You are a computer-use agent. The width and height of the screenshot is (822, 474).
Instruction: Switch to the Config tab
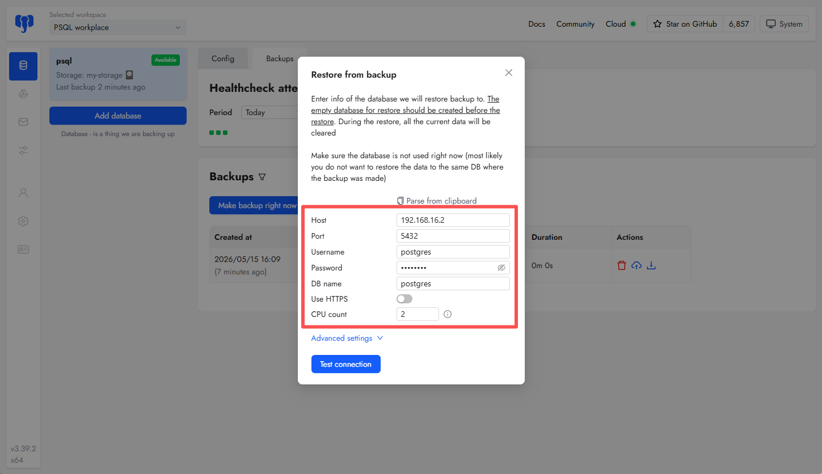(x=223, y=58)
